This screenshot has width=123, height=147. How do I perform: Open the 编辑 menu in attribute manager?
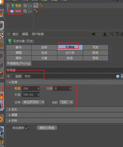[25, 34]
